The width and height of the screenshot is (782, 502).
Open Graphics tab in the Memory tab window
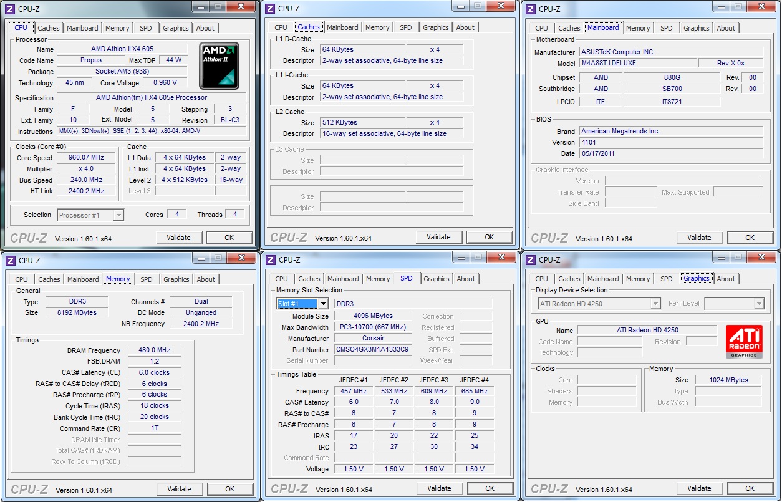[x=176, y=279]
